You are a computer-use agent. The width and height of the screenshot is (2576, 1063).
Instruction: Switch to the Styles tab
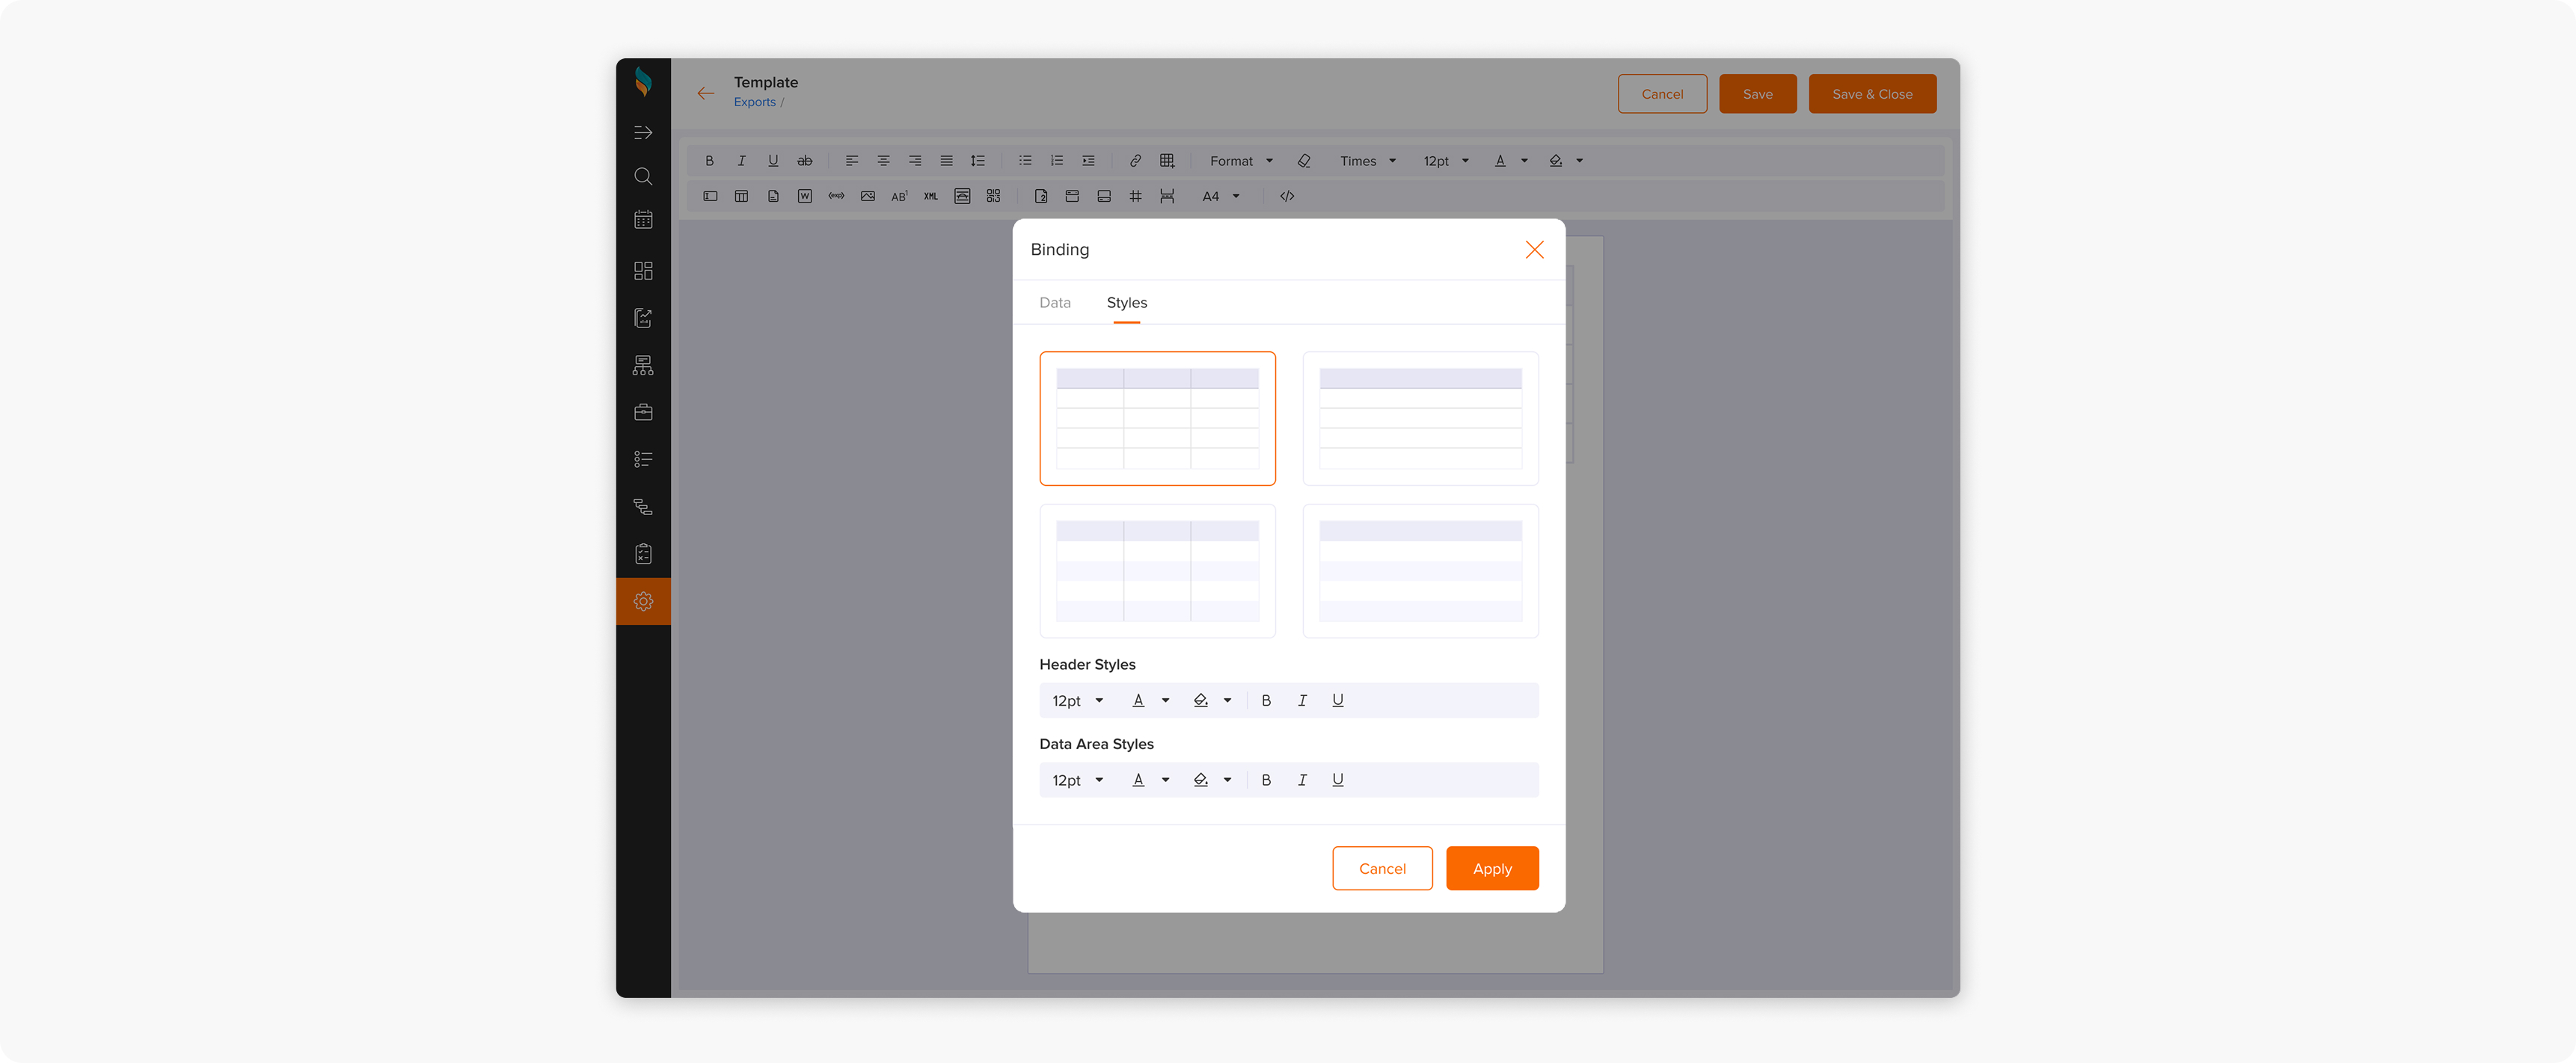1126,303
